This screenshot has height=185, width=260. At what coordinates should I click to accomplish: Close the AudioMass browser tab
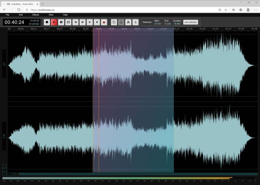point(37,4)
